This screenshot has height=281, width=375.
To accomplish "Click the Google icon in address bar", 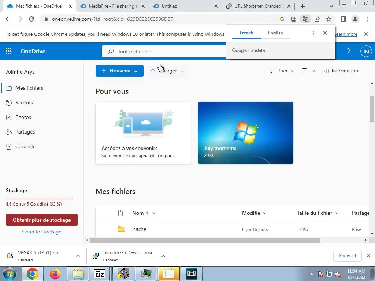I will (282, 19).
